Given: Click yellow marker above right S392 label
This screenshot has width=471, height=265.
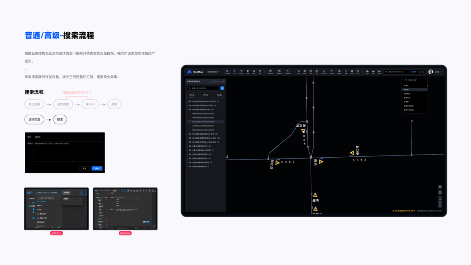Looking at the screenshot, I should point(352,153).
